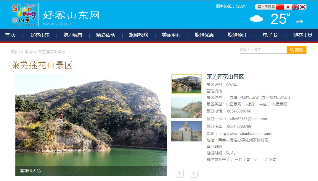The width and height of the screenshot is (318, 181).
Task: Show previous photo with left arrow
Action: click(x=179, y=173)
